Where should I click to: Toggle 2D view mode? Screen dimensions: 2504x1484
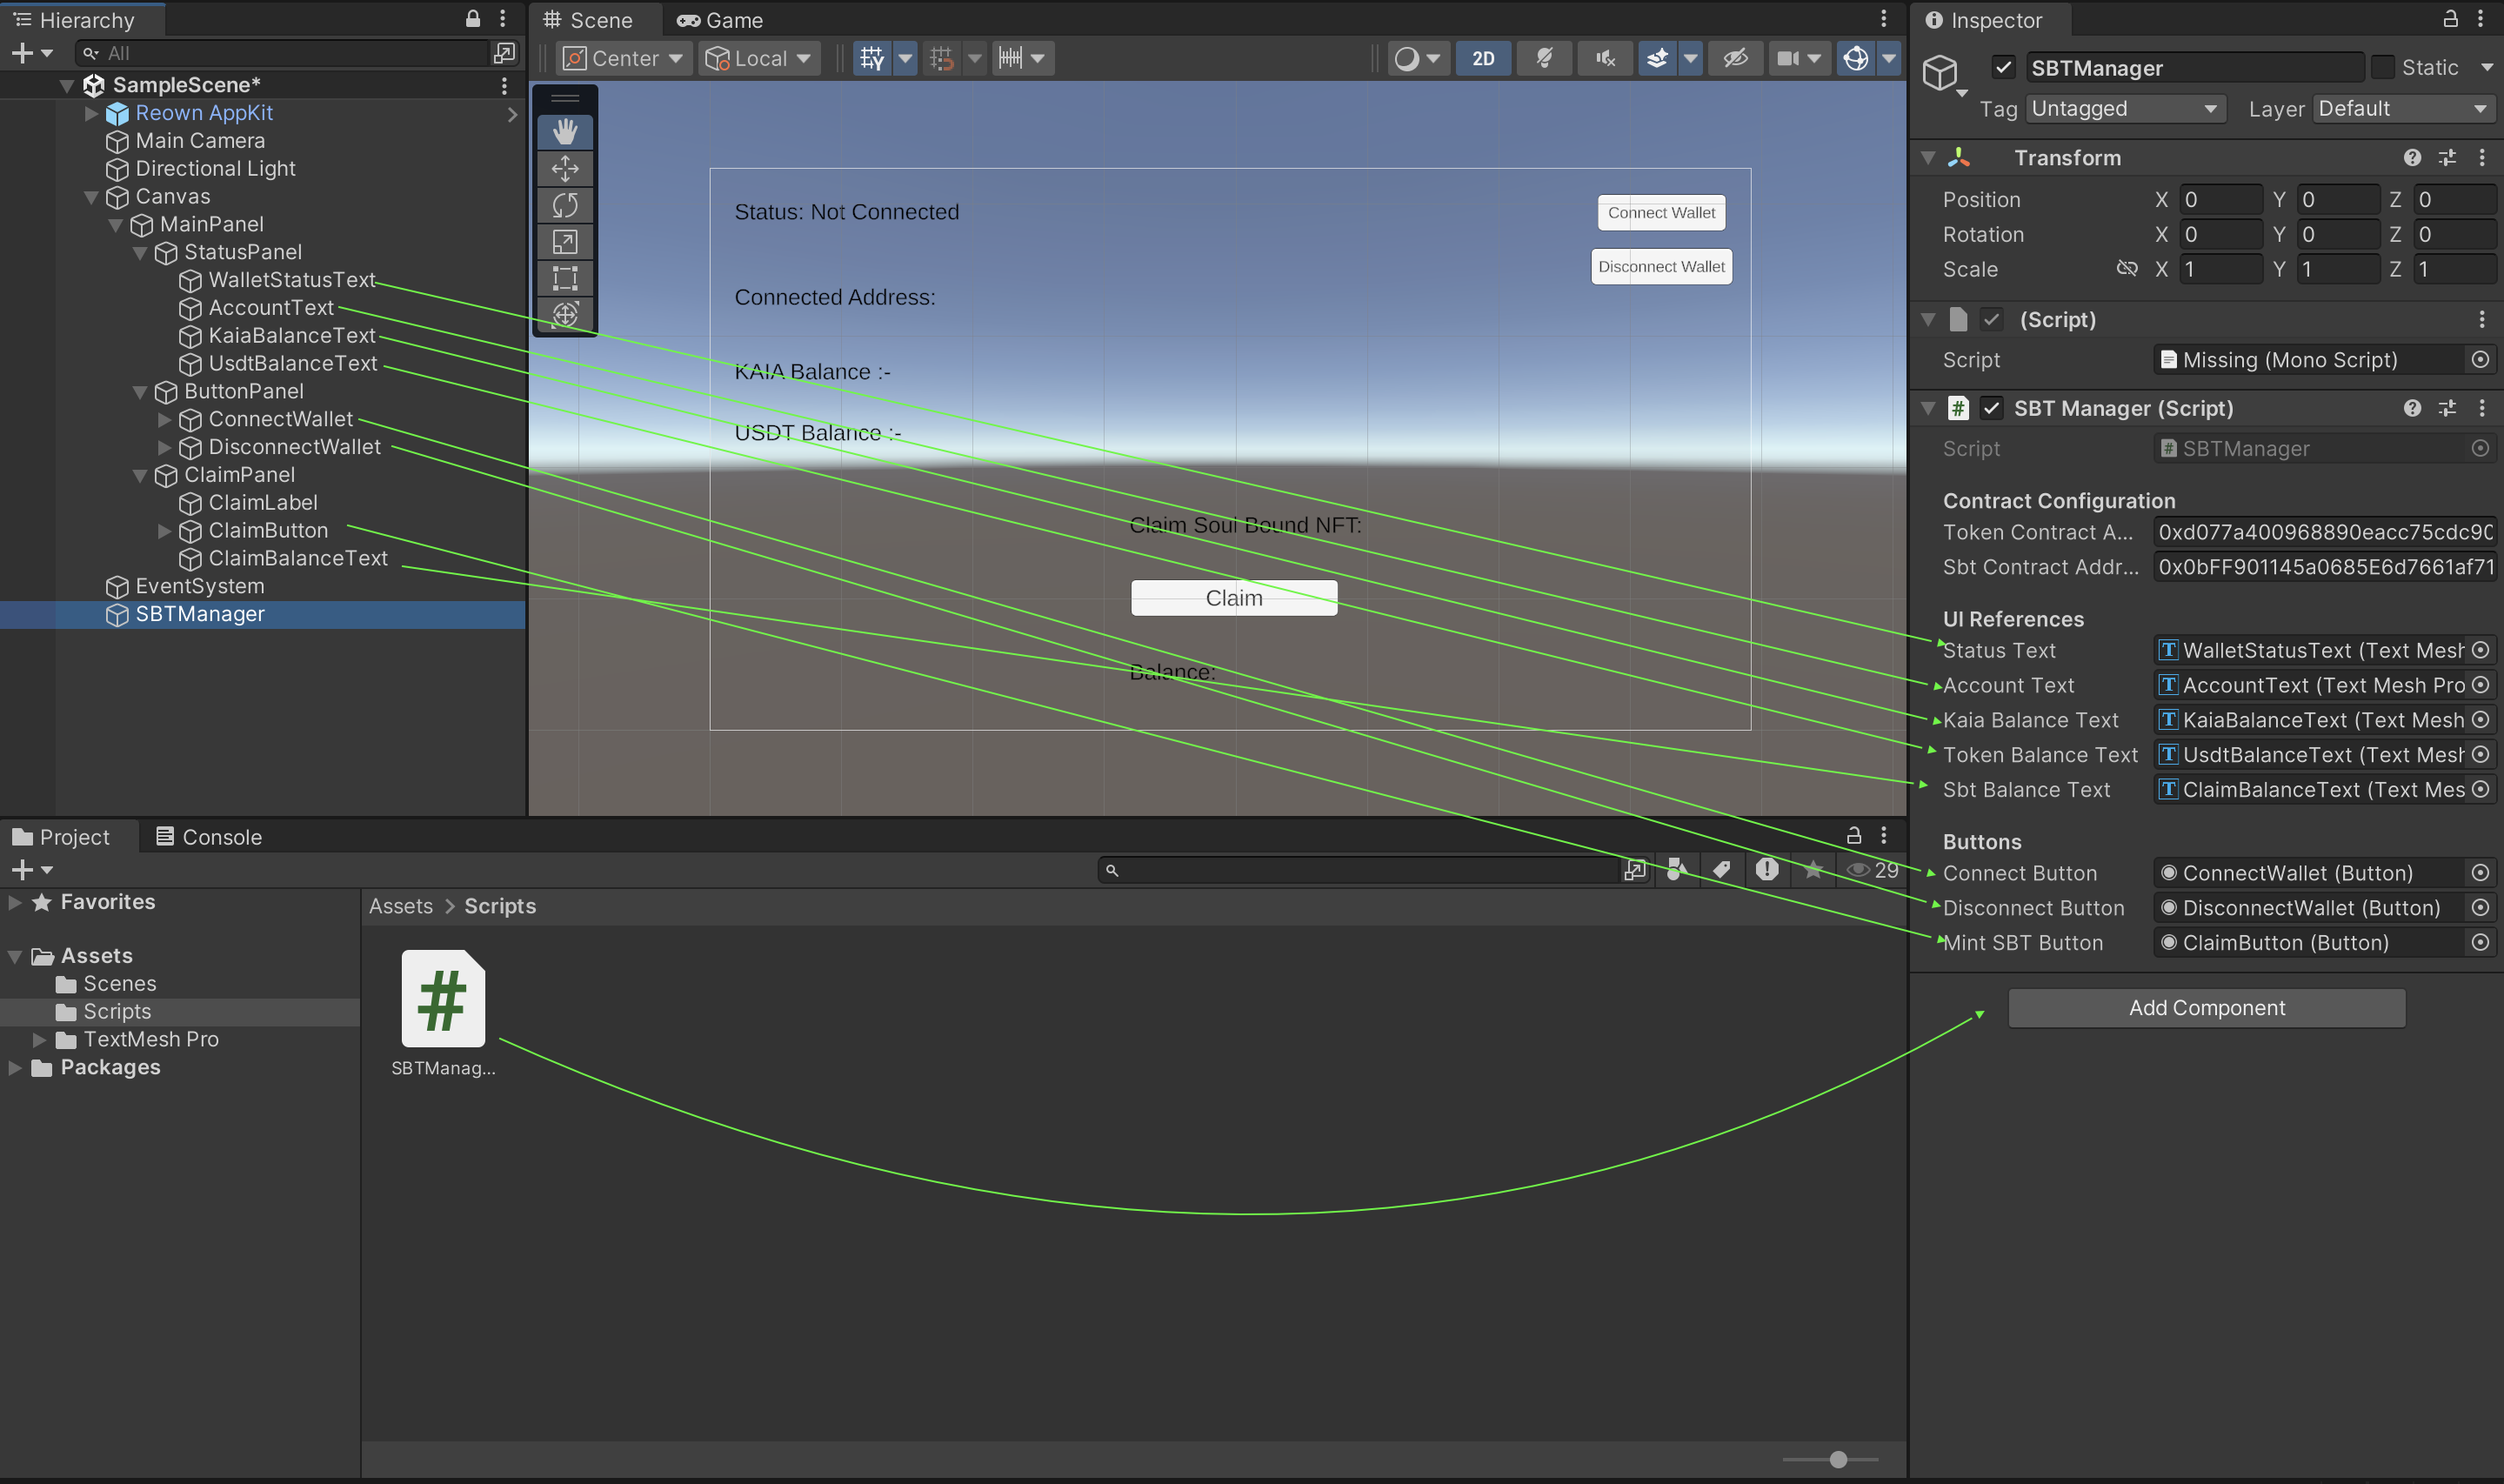(x=1482, y=58)
